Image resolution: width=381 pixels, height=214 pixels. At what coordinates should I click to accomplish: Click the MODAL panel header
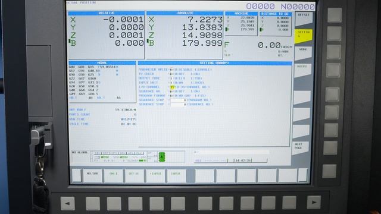102,63
